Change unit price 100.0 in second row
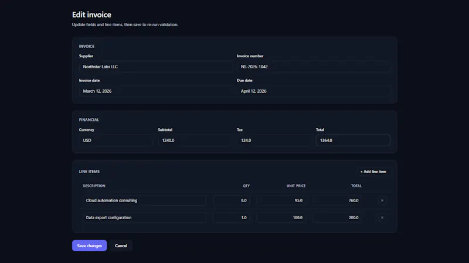The image size is (469, 263). tap(281, 217)
